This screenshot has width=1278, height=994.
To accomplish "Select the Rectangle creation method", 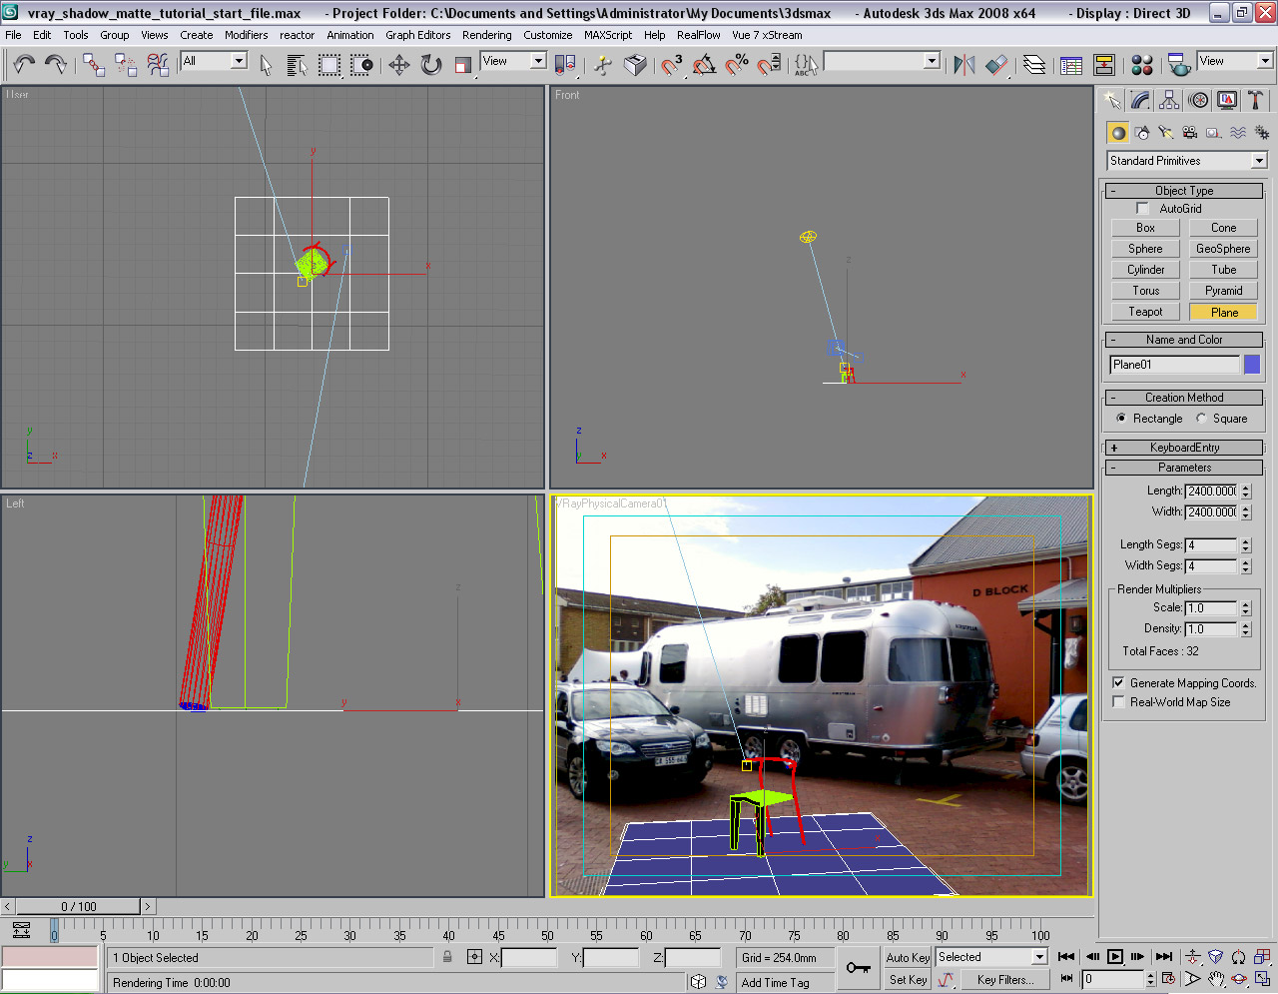I will 1121,419.
